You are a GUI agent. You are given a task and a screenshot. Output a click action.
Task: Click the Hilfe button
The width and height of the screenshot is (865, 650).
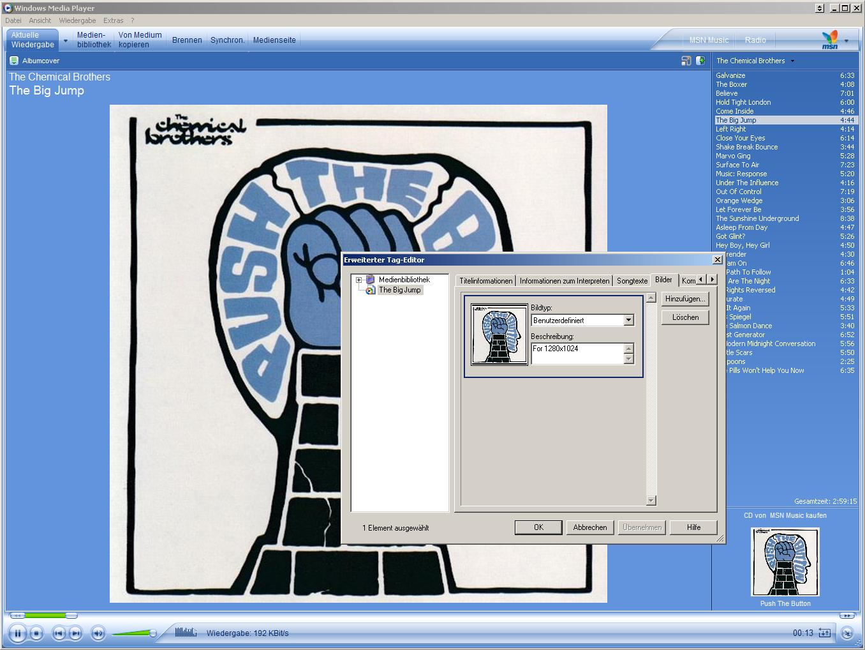[693, 527]
